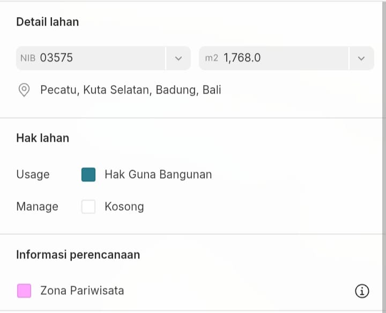Expand the NIB dropdown chevron
The width and height of the screenshot is (386, 313).
pyautogui.click(x=179, y=58)
